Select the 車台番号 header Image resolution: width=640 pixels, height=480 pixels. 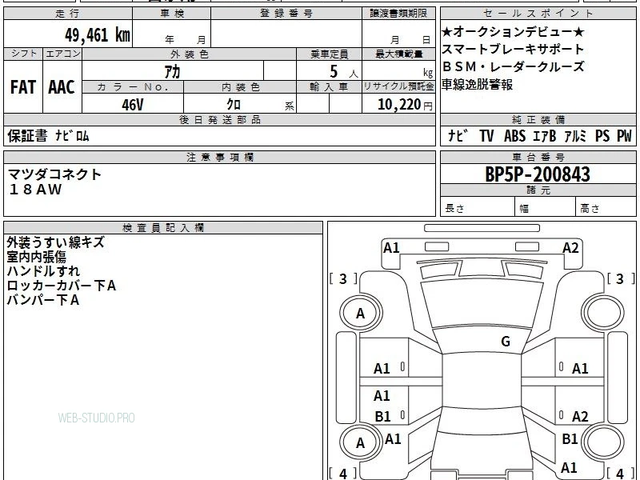click(x=538, y=157)
